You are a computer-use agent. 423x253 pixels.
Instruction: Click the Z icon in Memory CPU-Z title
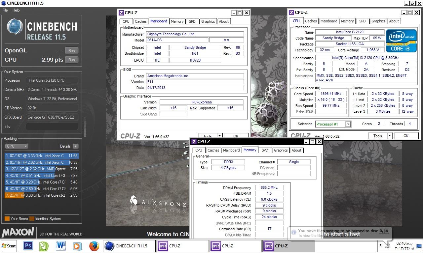tap(194, 142)
